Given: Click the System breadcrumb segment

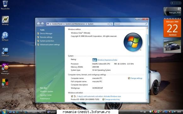Looking at the screenshot, I should coord(90,24).
